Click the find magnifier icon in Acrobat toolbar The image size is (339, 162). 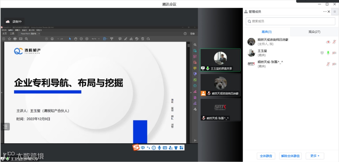26,39
